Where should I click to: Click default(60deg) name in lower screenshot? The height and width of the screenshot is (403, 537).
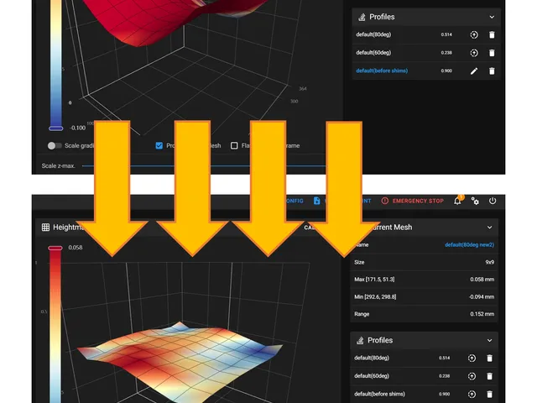372,376
